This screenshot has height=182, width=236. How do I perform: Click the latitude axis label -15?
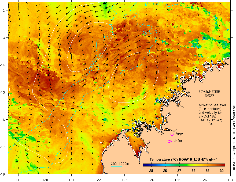[x=3, y=92]
